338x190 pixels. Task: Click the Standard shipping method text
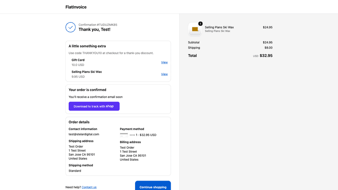click(75, 171)
